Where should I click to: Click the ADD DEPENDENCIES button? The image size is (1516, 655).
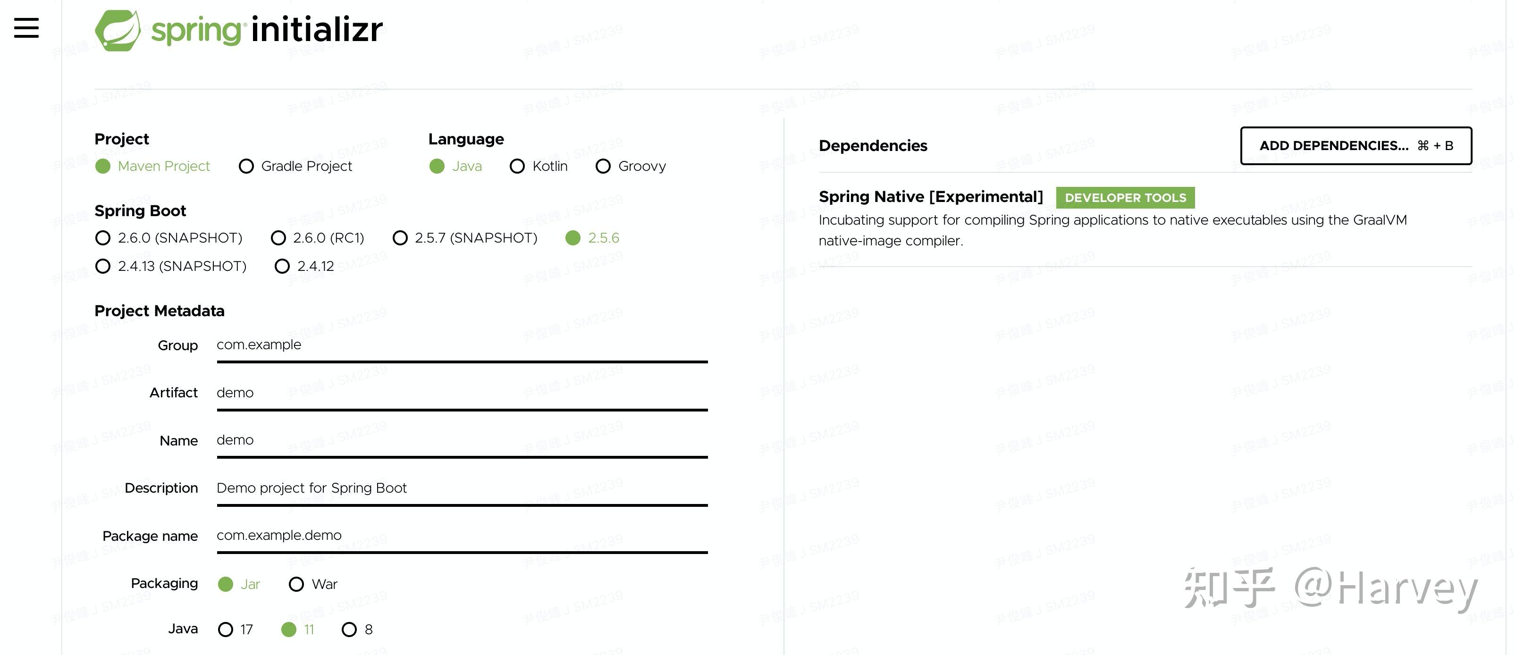pos(1356,146)
